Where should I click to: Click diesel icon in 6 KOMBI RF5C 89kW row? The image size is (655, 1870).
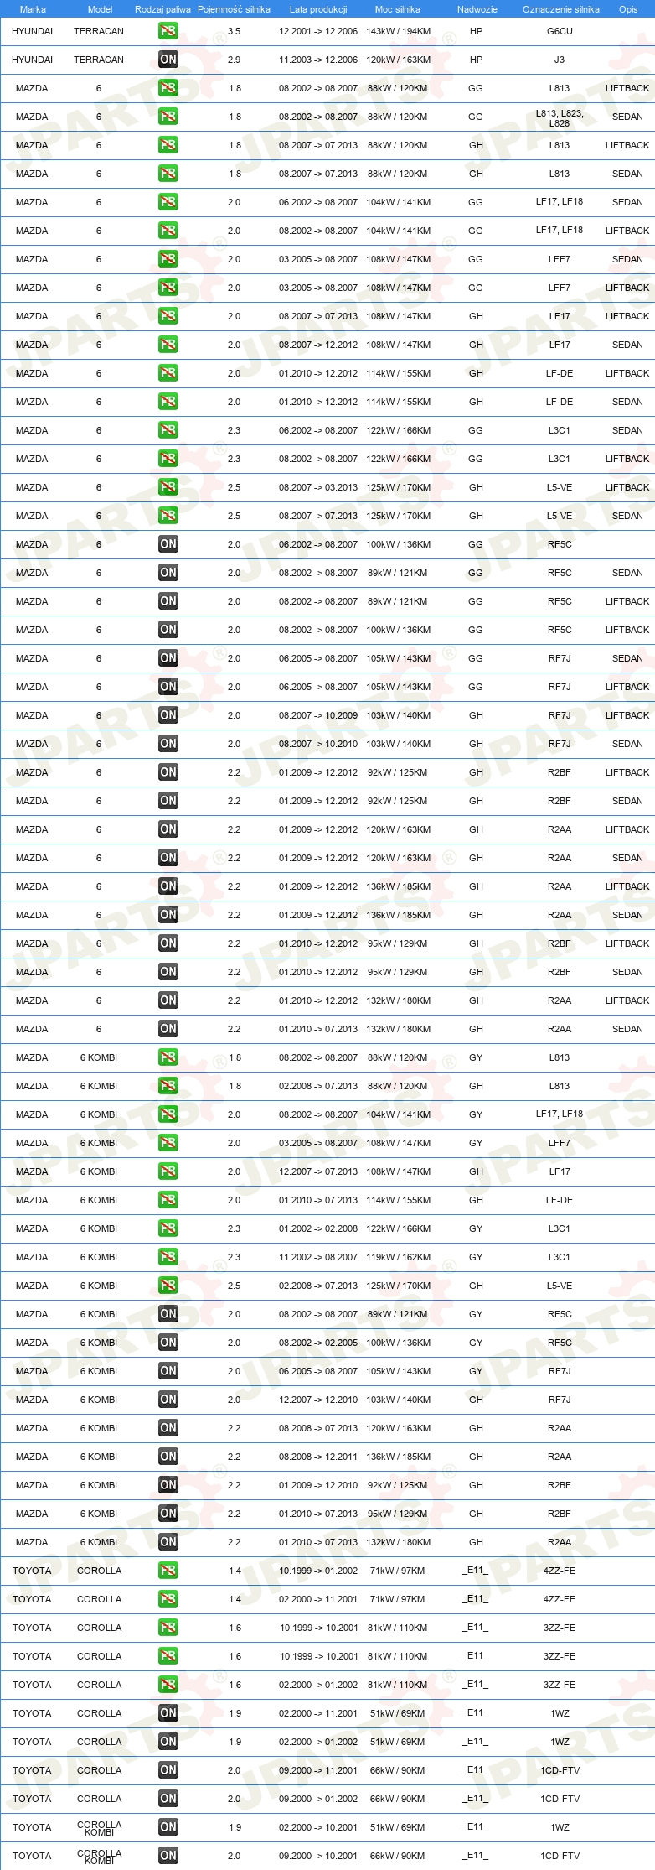coord(168,1314)
